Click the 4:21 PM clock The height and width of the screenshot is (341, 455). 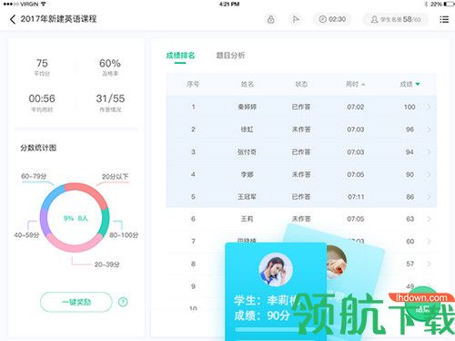point(229,5)
